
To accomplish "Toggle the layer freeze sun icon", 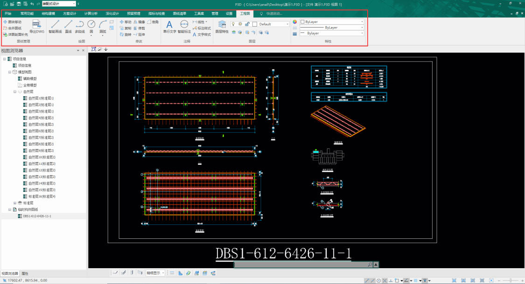I will click(240, 24).
